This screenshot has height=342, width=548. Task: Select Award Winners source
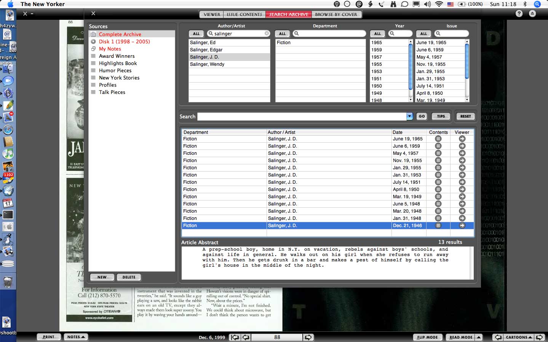coord(132,56)
